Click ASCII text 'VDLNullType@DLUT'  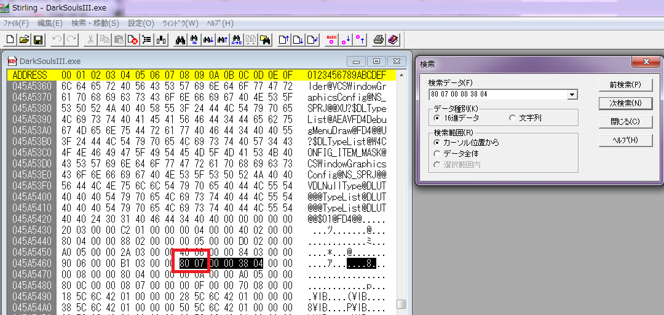click(347, 186)
